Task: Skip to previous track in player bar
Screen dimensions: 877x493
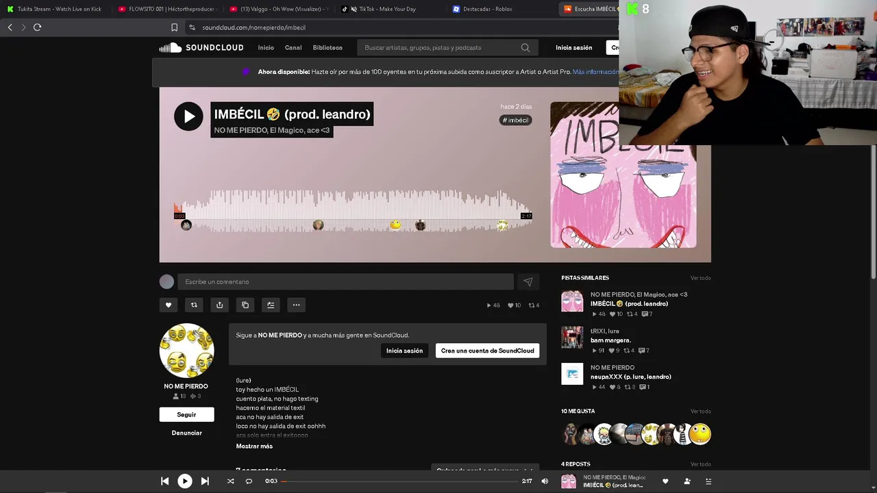Action: click(x=164, y=481)
